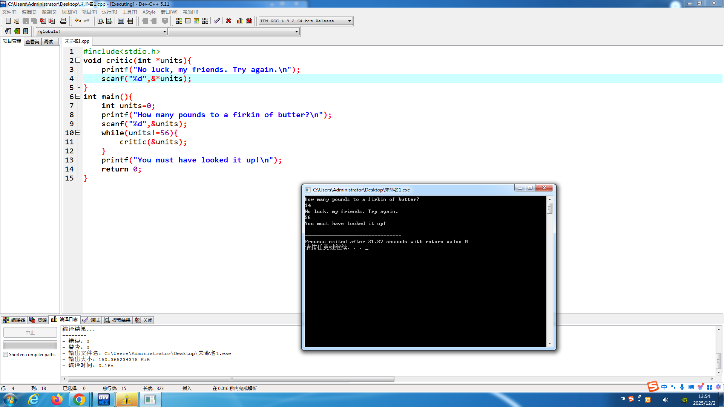This screenshot has width=724, height=407.
Task: Click the Compile & Run multicolor icon
Action: click(196, 21)
